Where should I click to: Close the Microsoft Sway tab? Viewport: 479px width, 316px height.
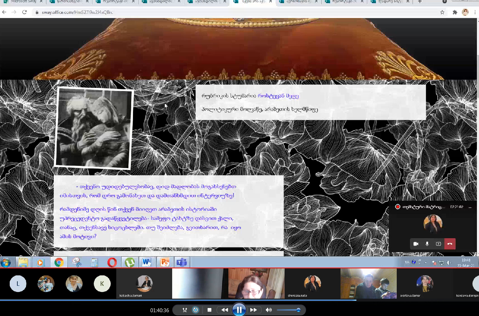(41, 2)
